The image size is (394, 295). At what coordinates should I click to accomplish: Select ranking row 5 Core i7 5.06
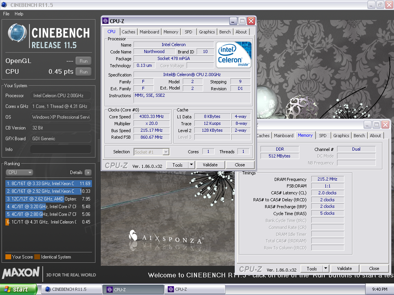pos(48,214)
